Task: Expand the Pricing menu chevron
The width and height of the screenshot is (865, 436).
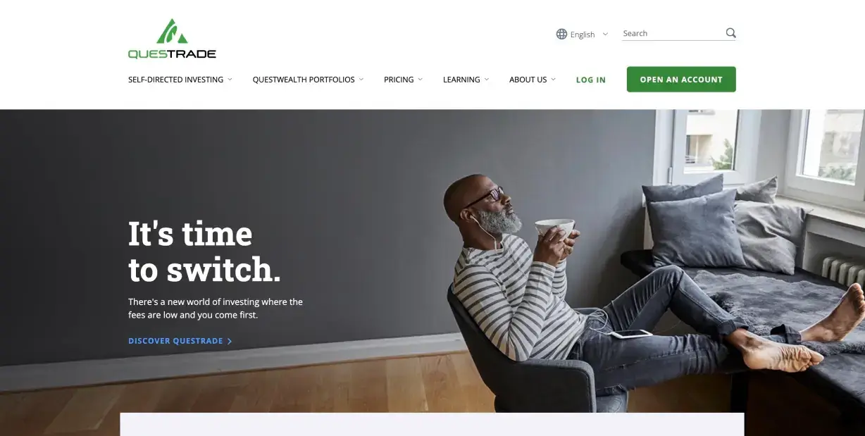Action: click(421, 80)
